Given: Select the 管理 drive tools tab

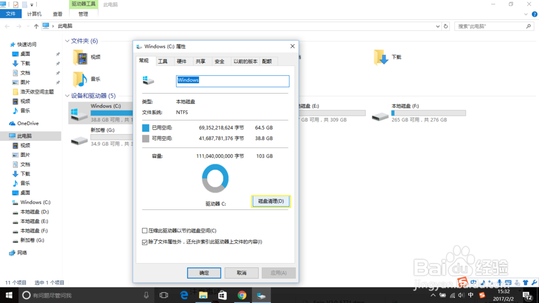Looking at the screenshot, I should [83, 14].
